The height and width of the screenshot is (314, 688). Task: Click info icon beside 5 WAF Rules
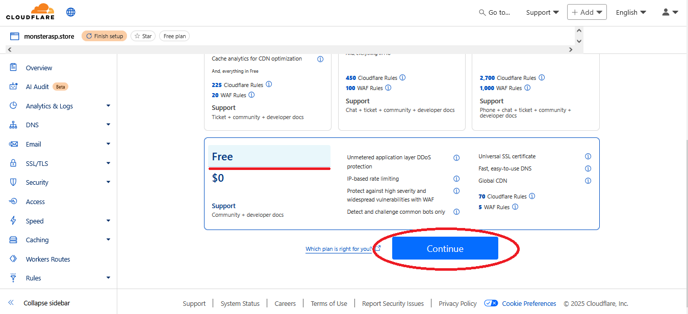pyautogui.click(x=515, y=207)
